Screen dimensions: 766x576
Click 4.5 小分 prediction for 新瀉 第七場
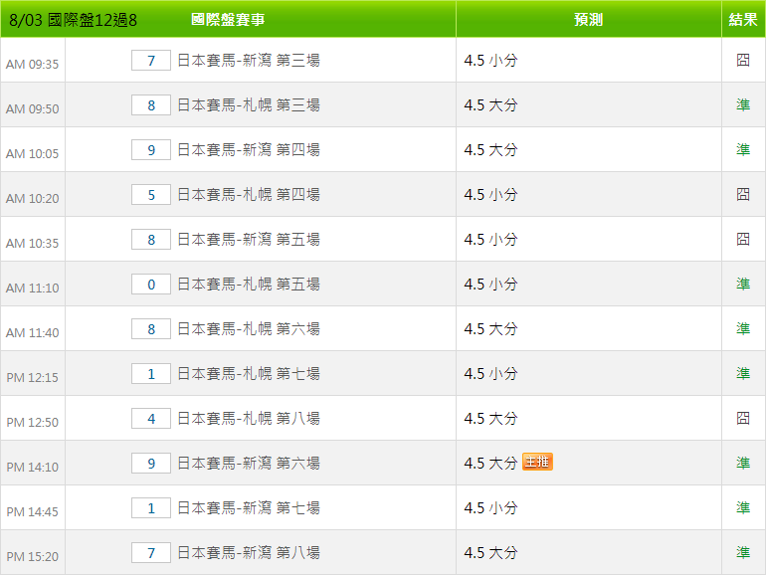click(x=491, y=508)
